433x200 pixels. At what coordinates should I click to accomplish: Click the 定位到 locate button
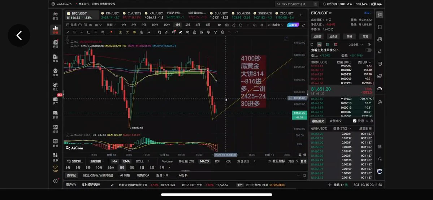pyautogui.click(x=75, y=161)
